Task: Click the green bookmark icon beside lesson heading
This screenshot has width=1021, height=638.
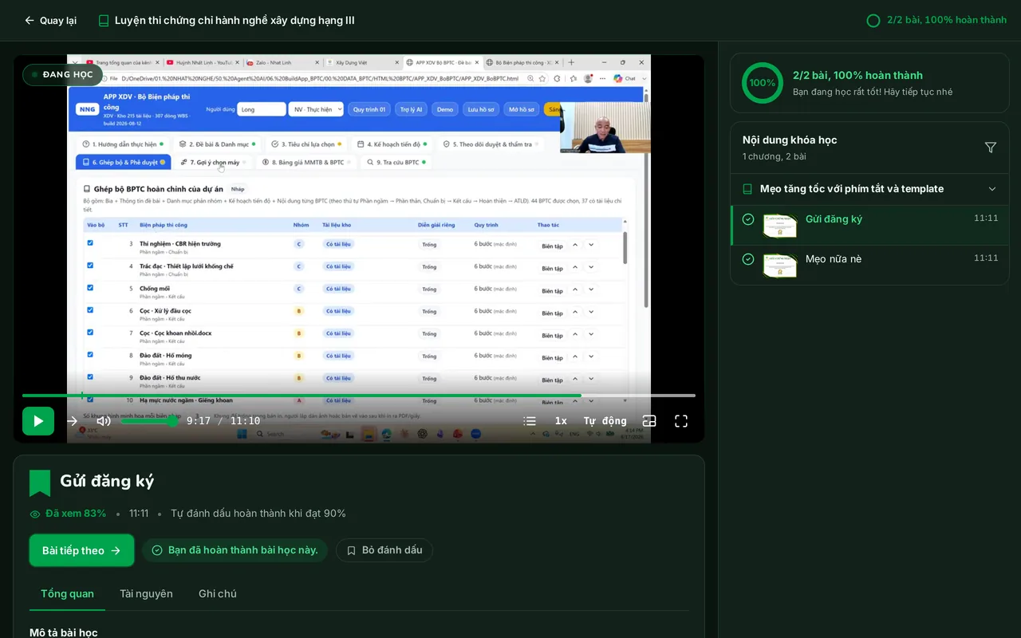Action: tap(40, 483)
